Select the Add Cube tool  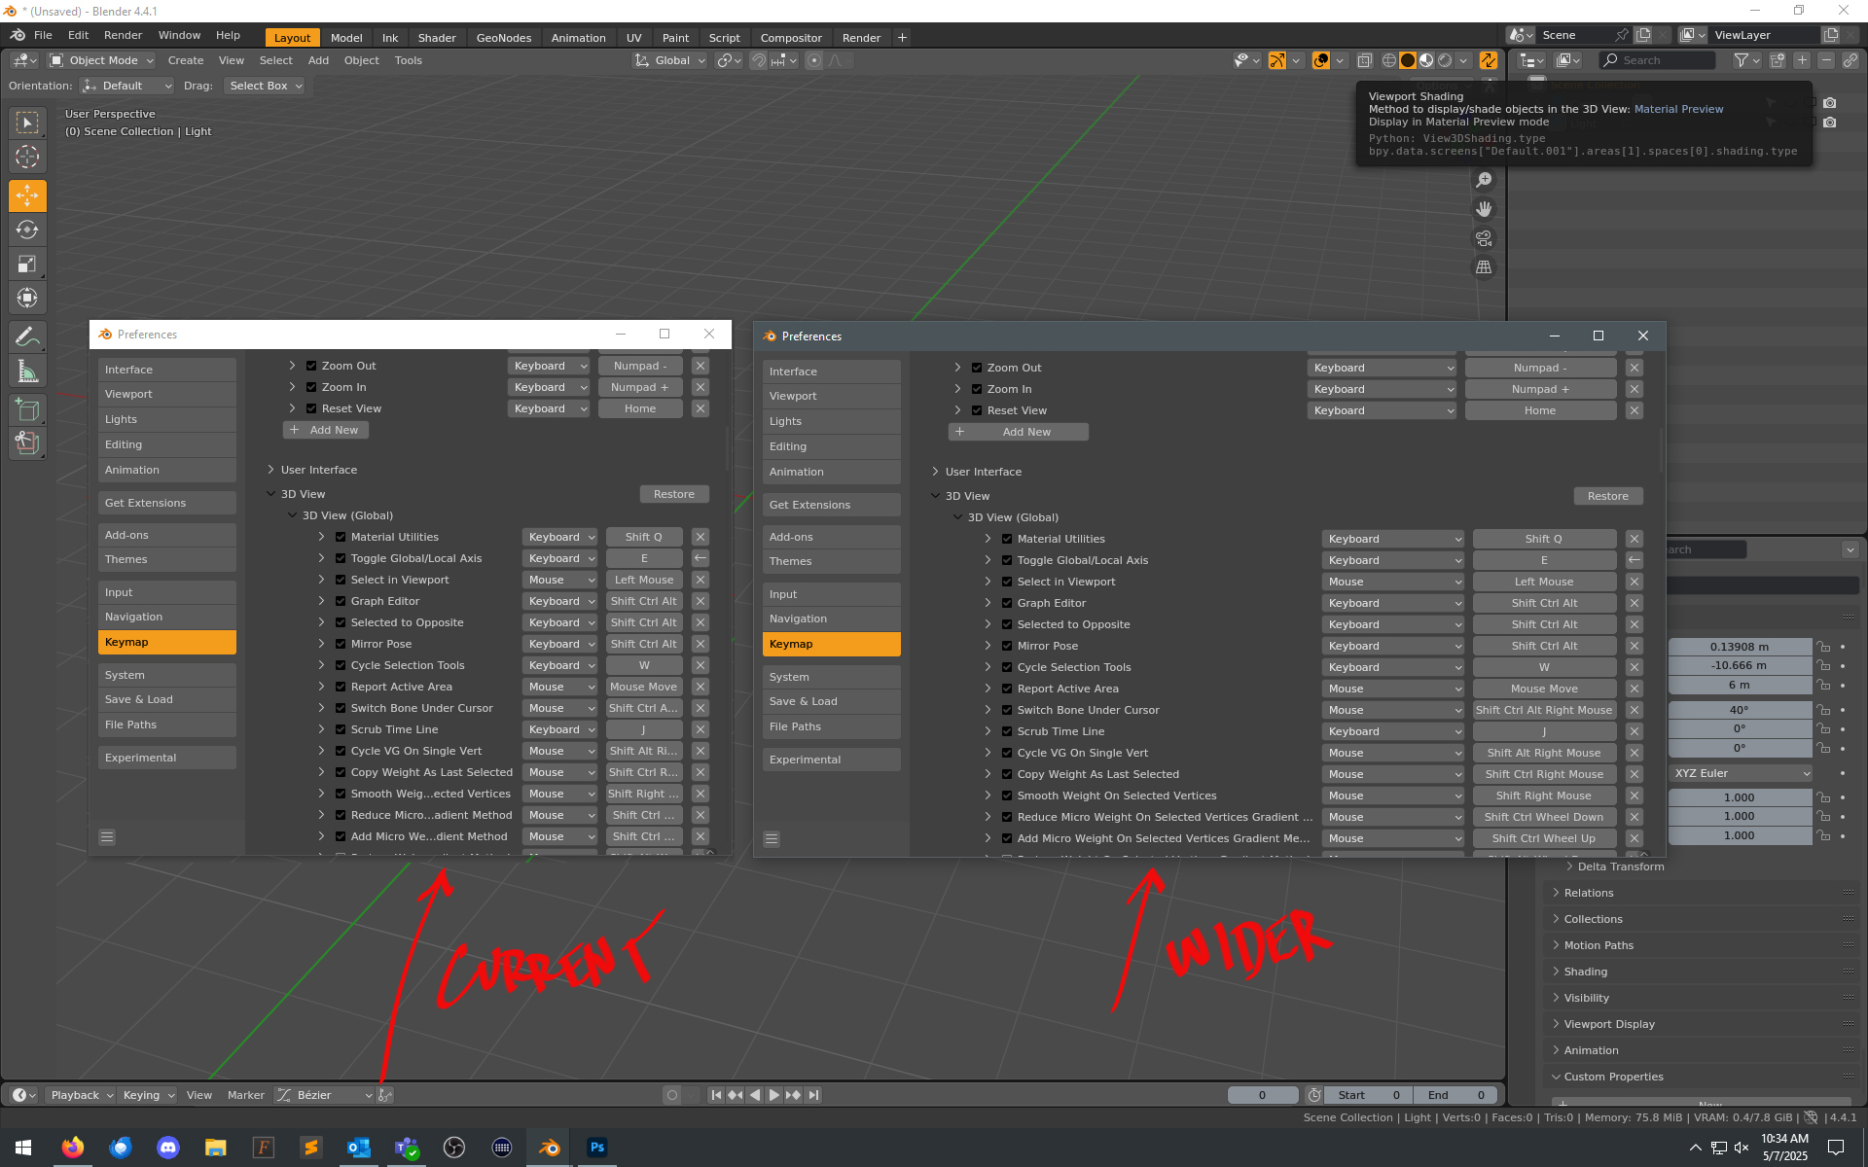click(27, 409)
